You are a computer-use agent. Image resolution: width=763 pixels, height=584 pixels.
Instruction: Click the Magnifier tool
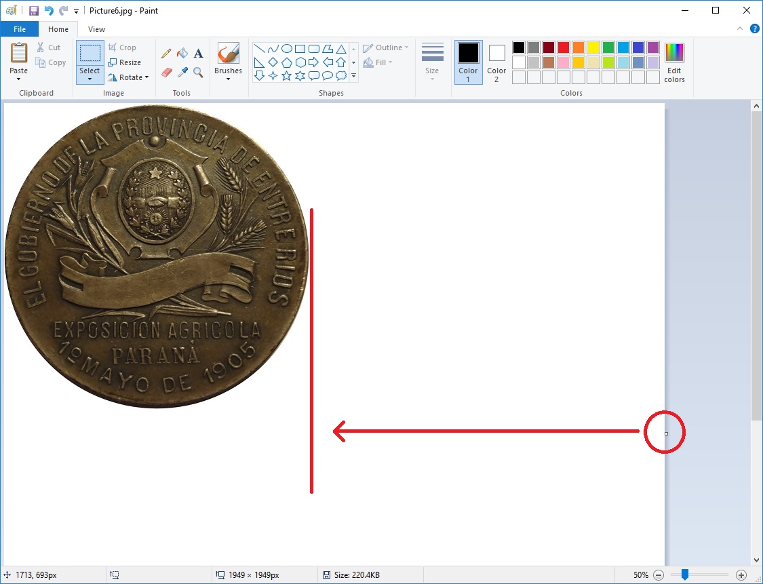[198, 72]
